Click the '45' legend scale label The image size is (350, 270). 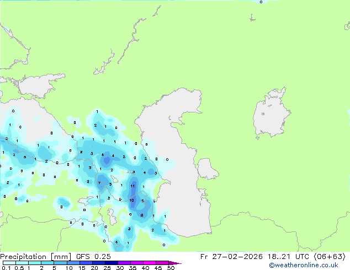tap(158, 268)
